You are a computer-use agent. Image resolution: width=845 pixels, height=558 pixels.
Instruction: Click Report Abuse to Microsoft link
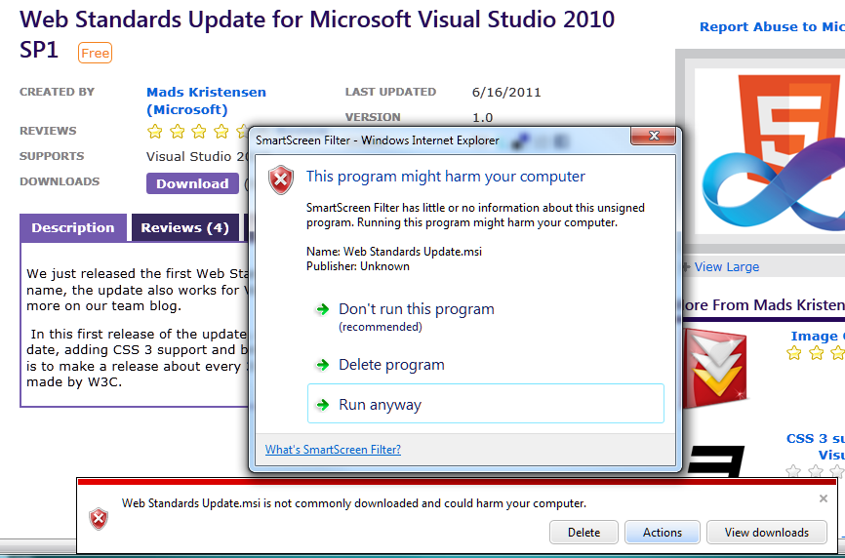pyautogui.click(x=772, y=27)
